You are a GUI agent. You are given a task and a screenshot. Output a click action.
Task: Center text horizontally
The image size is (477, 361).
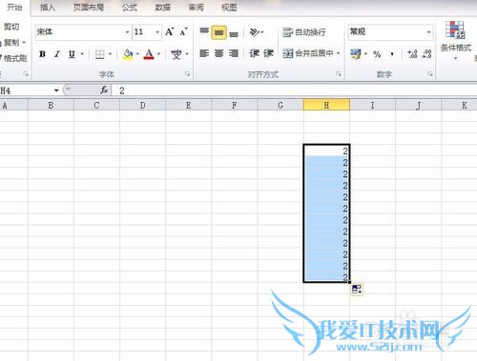(x=218, y=53)
